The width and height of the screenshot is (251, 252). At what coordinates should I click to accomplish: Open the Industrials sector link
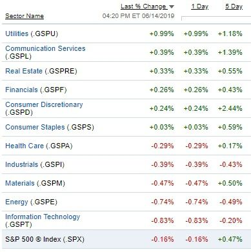[21, 164]
